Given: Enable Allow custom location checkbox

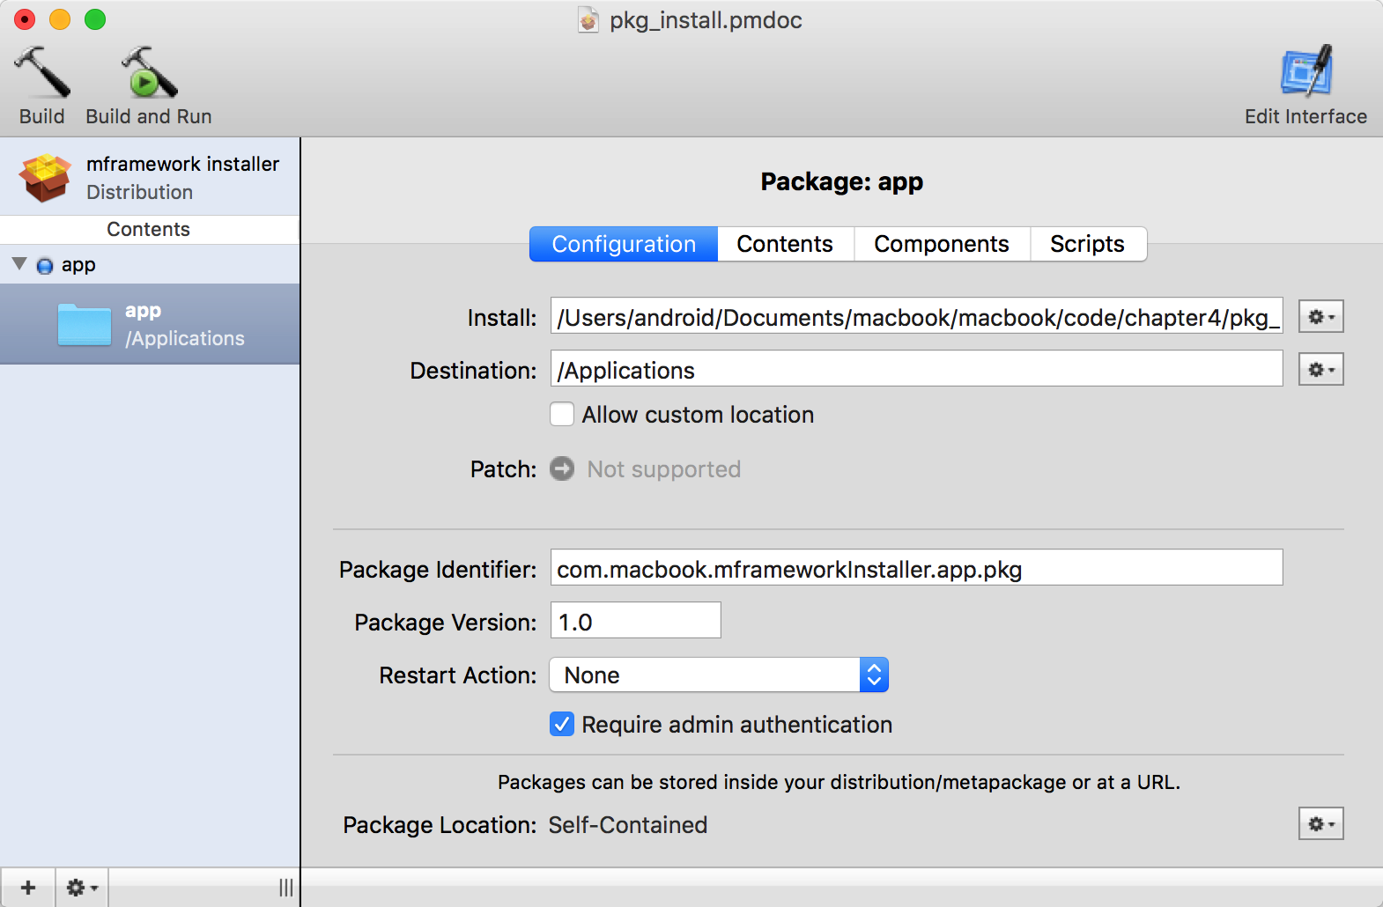Looking at the screenshot, I should click(562, 415).
